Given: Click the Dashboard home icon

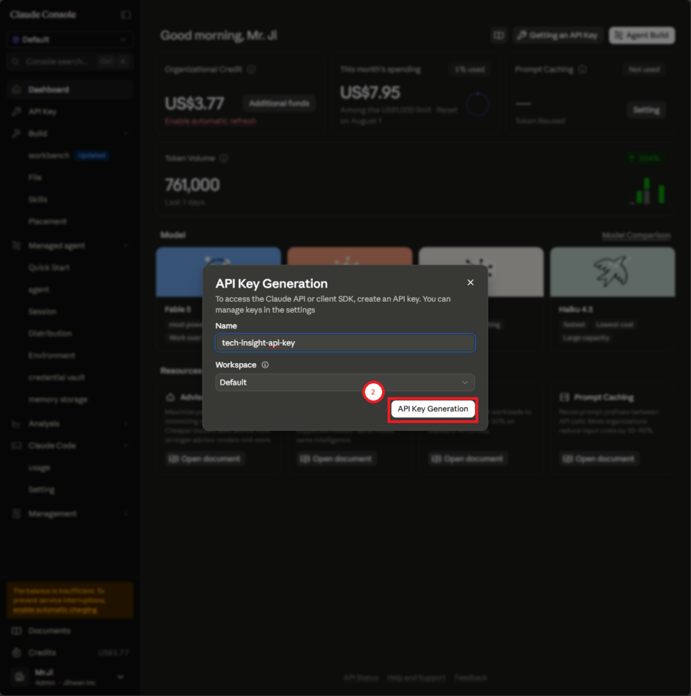Looking at the screenshot, I should click(x=16, y=89).
